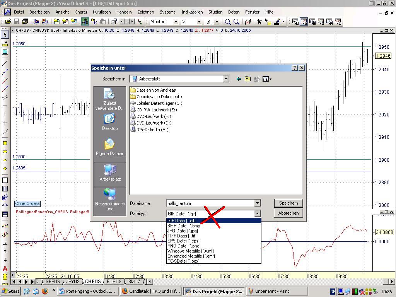Click the save floppy disk toolbar icon
Viewport: 396px width, 297px height.
tap(17, 22)
